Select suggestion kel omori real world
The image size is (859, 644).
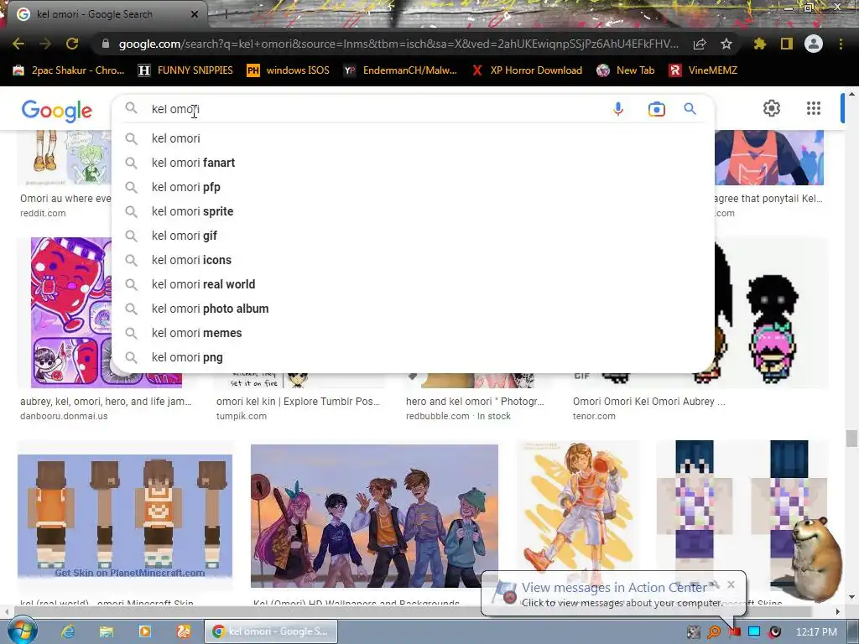[x=413, y=284]
